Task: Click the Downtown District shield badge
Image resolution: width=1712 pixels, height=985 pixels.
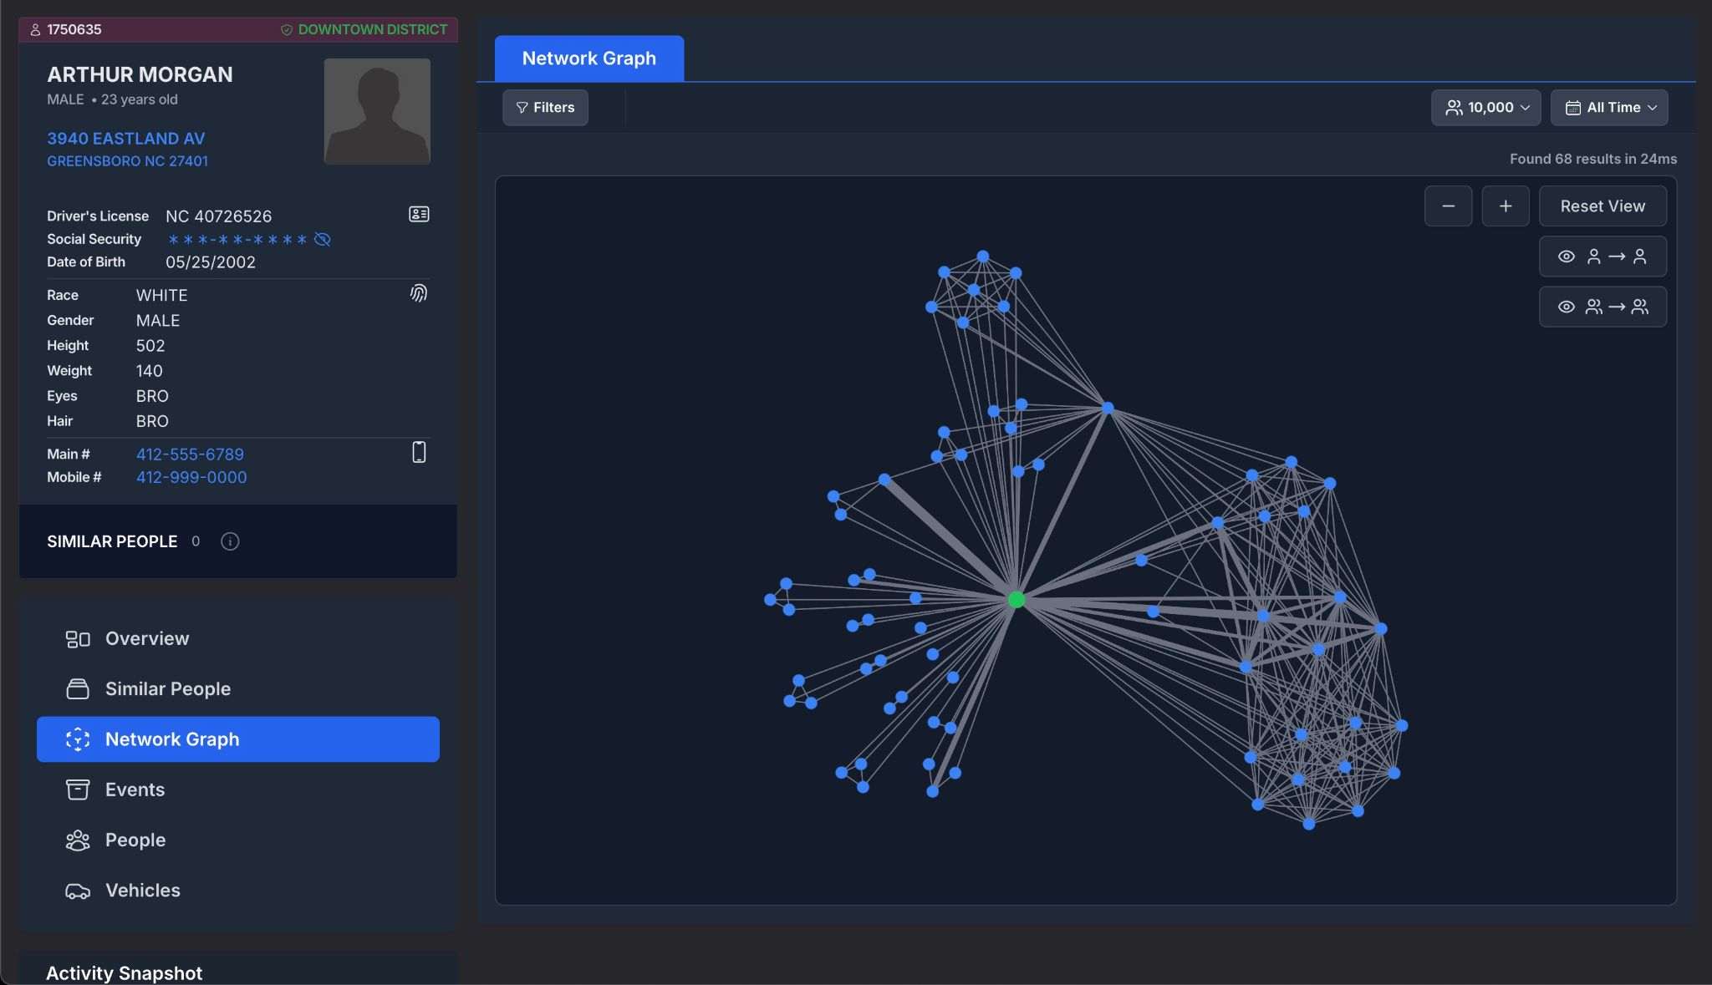Action: pos(364,29)
